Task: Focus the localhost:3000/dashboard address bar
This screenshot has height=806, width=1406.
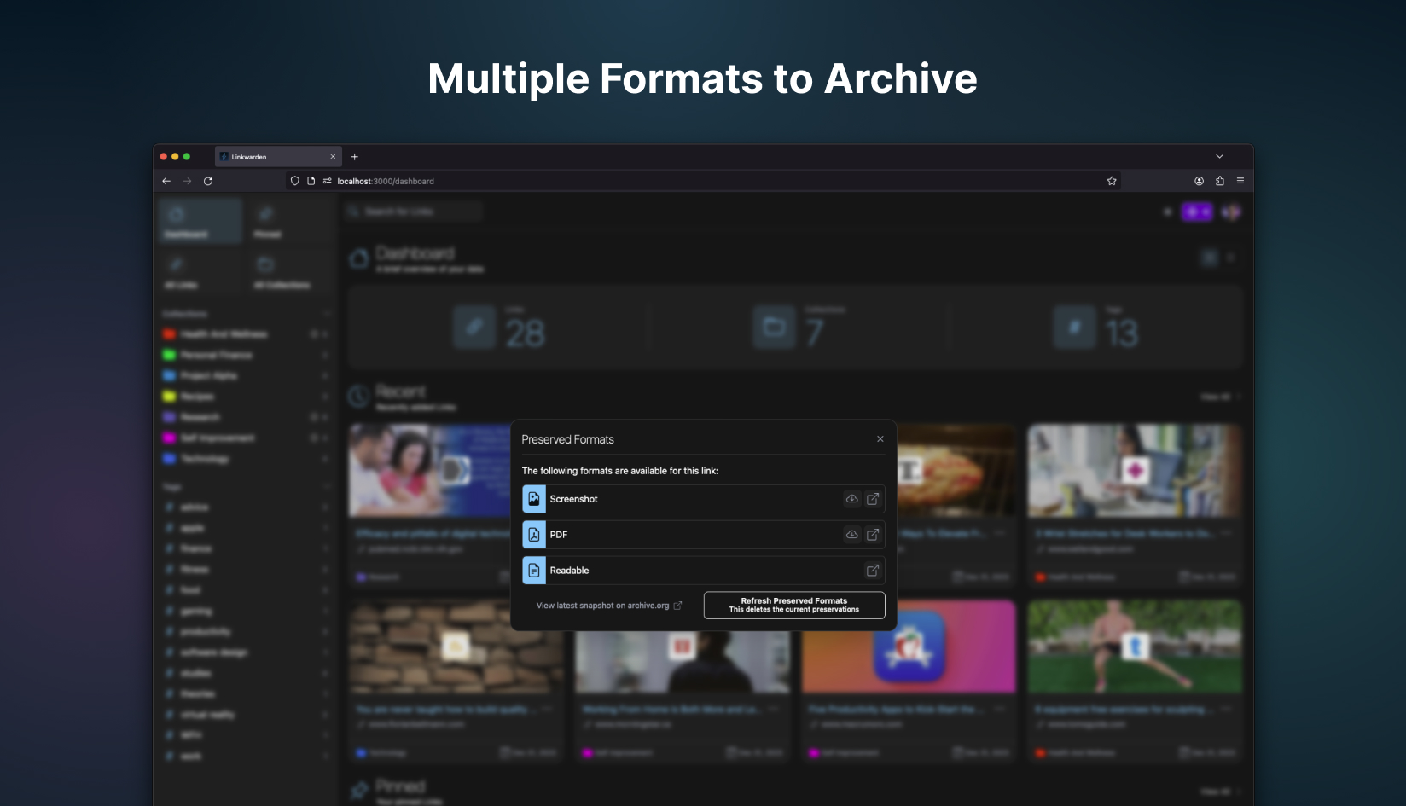Action: point(683,181)
